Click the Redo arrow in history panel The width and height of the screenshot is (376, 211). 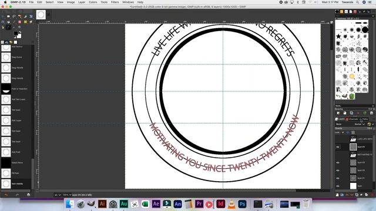coord(17,195)
